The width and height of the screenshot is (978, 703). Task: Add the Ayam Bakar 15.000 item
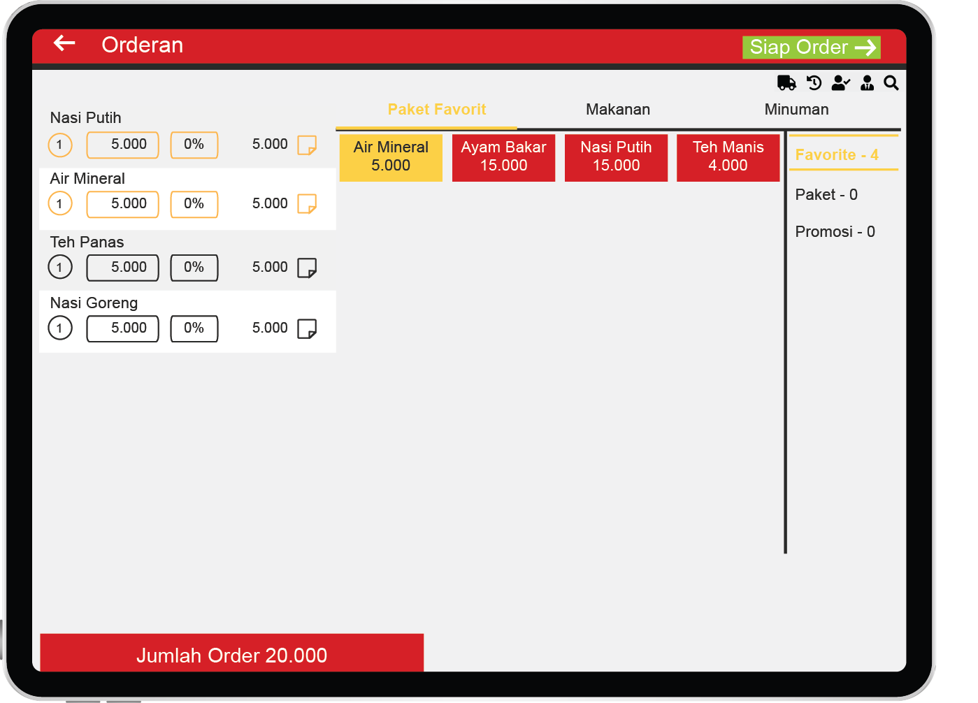tap(503, 157)
